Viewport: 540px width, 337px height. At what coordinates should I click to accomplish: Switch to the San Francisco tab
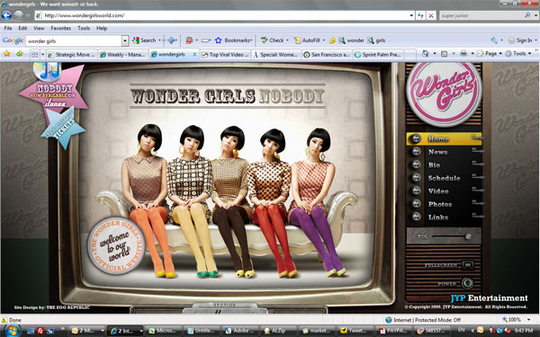tap(328, 55)
